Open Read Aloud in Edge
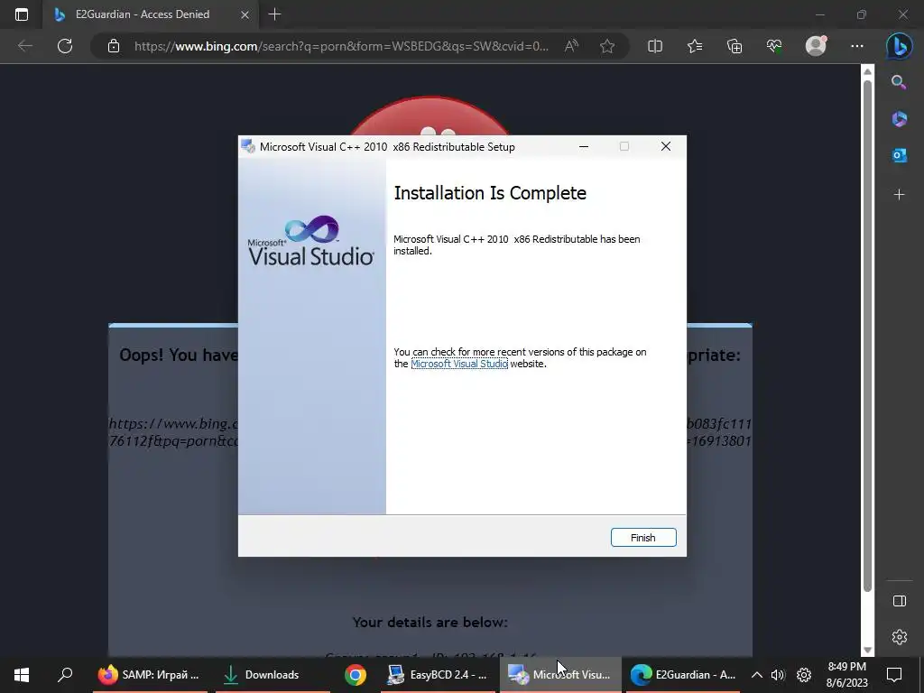 click(571, 46)
